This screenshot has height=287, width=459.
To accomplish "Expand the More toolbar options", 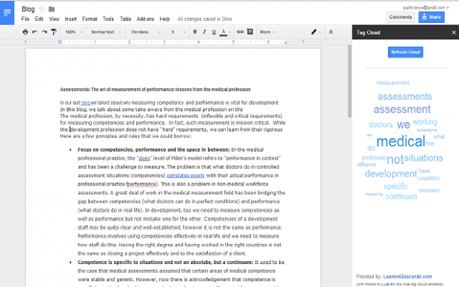I will click(267, 32).
